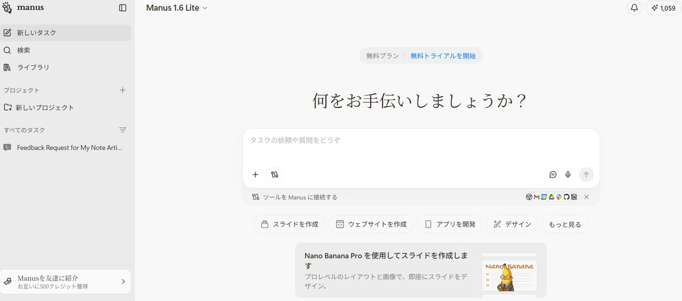
Task: Expand もっと見る suggestions
Action: [x=565, y=224]
